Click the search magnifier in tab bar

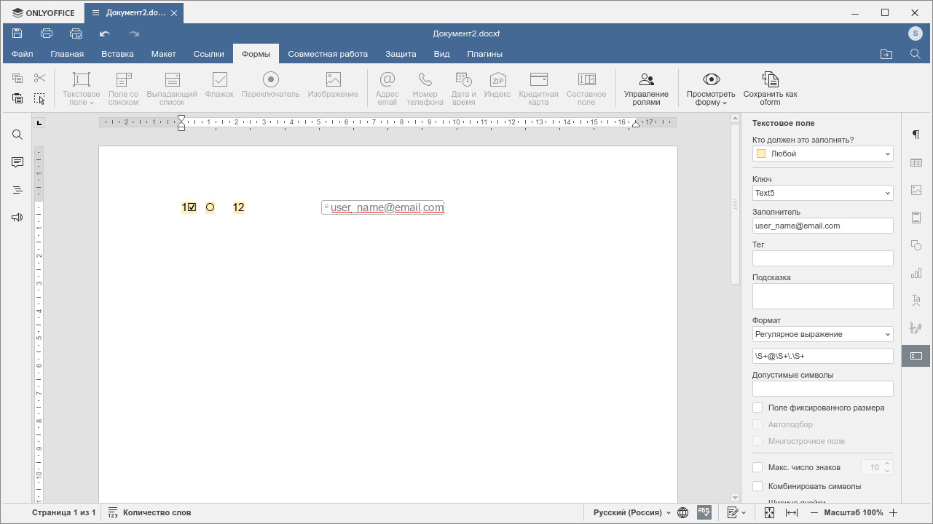click(916, 54)
